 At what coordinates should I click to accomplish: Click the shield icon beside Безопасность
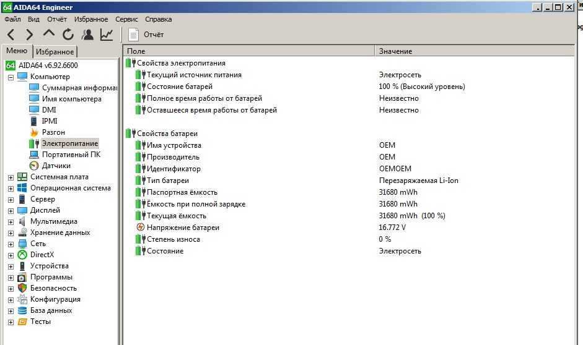(x=22, y=288)
